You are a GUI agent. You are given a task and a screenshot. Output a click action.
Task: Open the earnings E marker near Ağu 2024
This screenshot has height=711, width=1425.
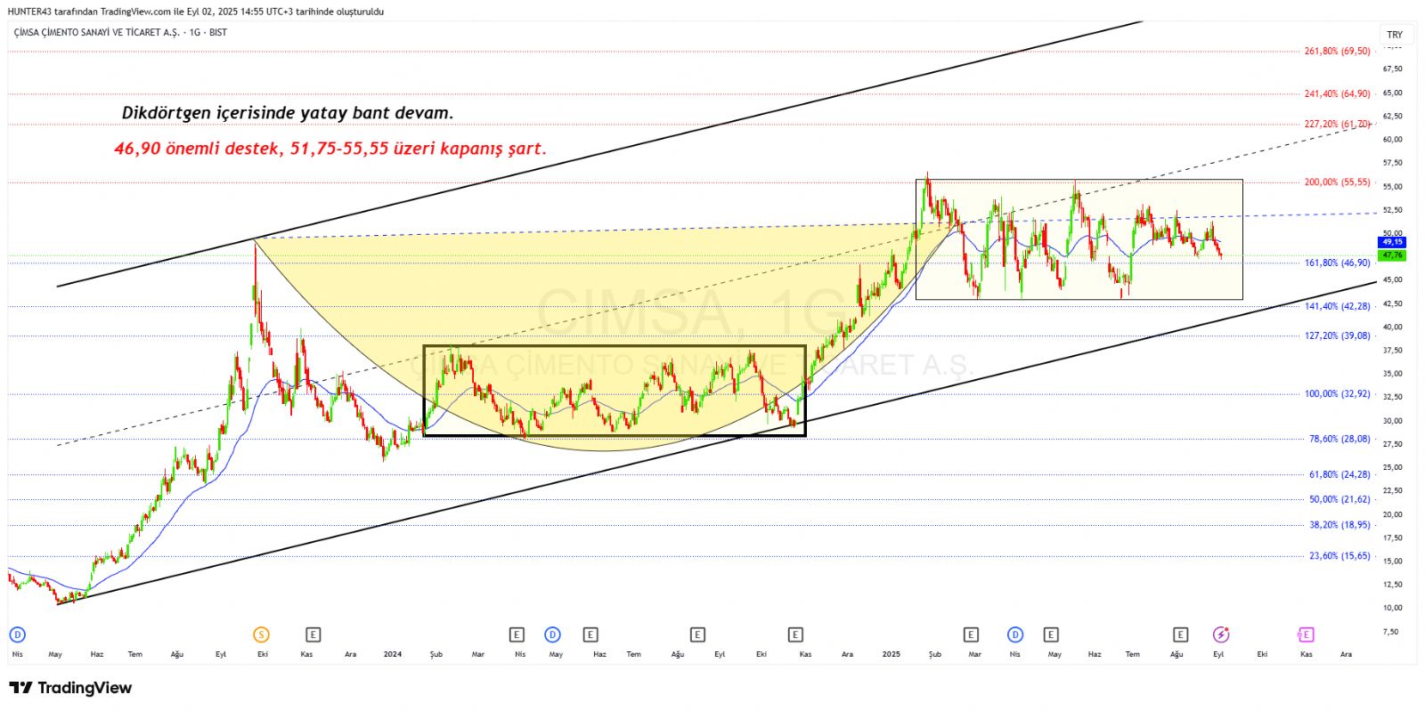(x=697, y=634)
